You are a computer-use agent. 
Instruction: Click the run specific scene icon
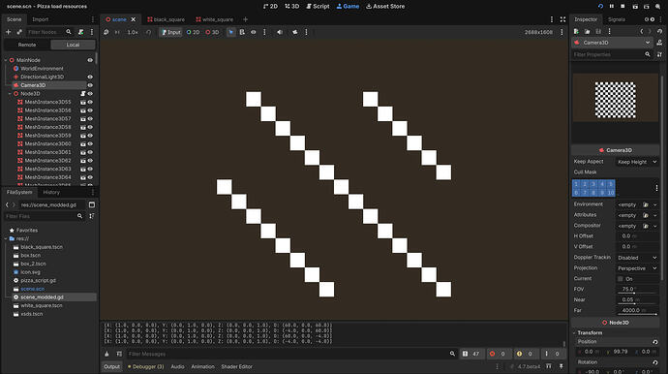click(x=647, y=7)
